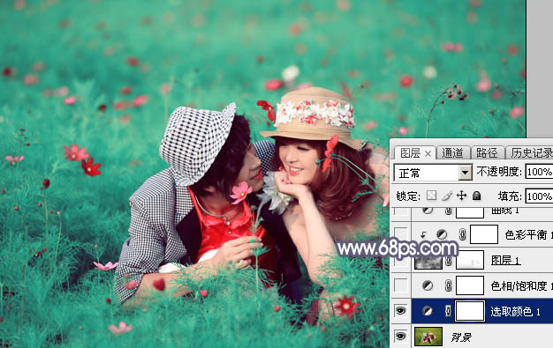
Task: Click the 选取颜色 1 adjustment layer icon
Action: tap(428, 311)
